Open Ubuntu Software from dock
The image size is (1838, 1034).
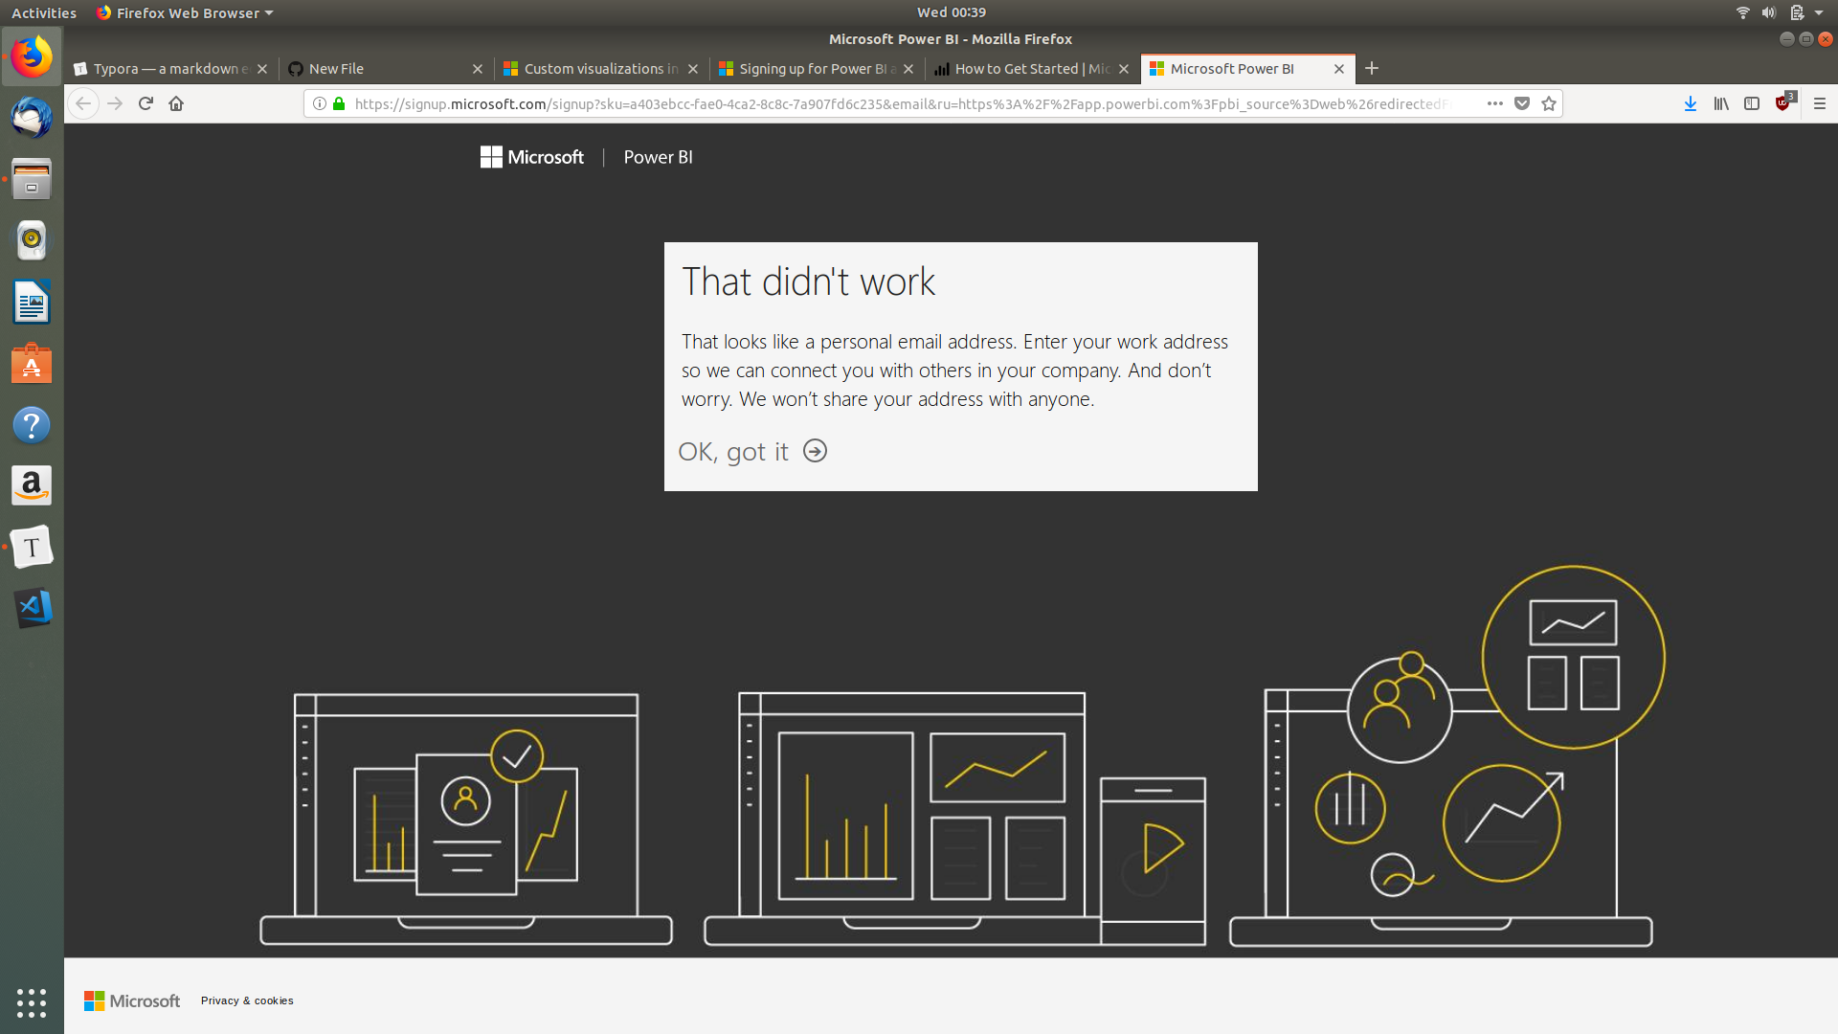coord(32,364)
